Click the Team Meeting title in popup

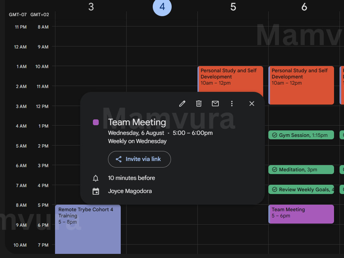click(x=137, y=122)
